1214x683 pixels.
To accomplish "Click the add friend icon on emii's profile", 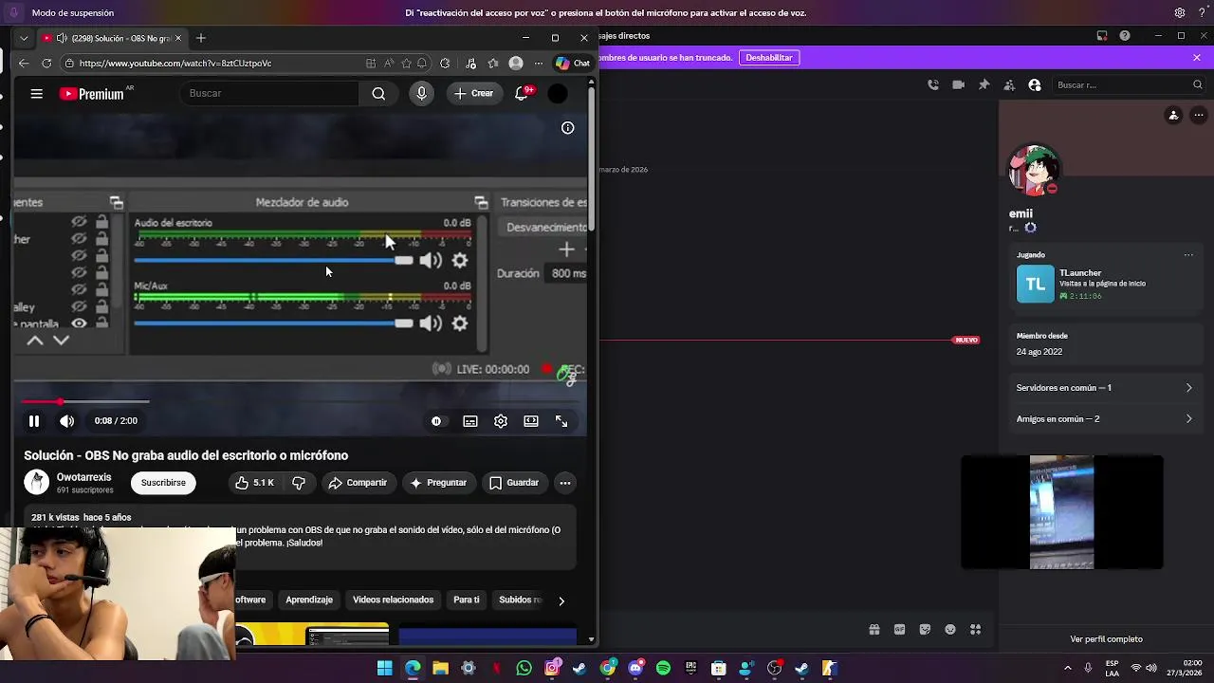I will point(1173,116).
